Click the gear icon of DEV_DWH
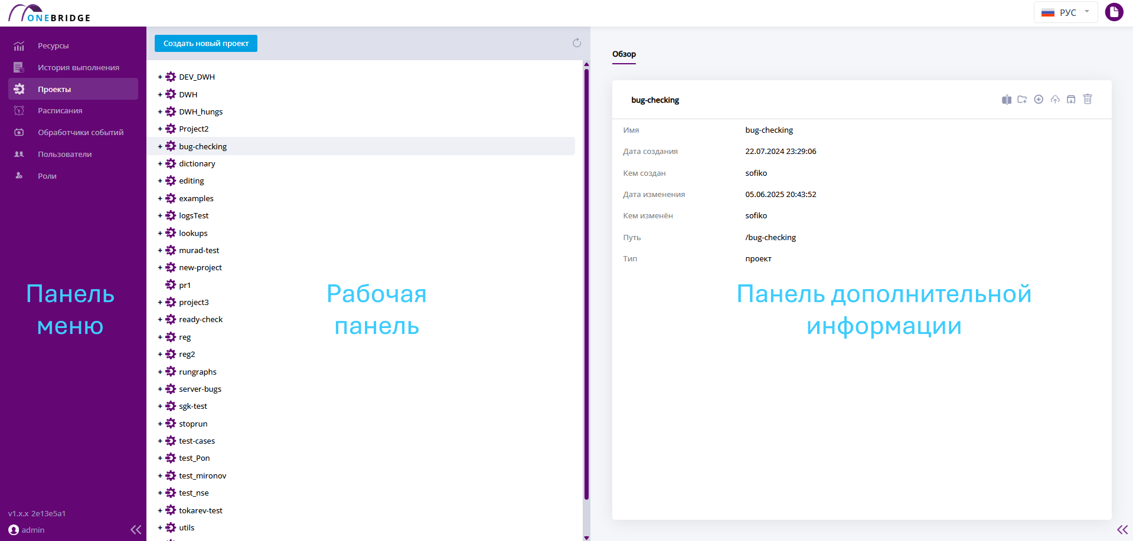1133x541 pixels. (171, 77)
